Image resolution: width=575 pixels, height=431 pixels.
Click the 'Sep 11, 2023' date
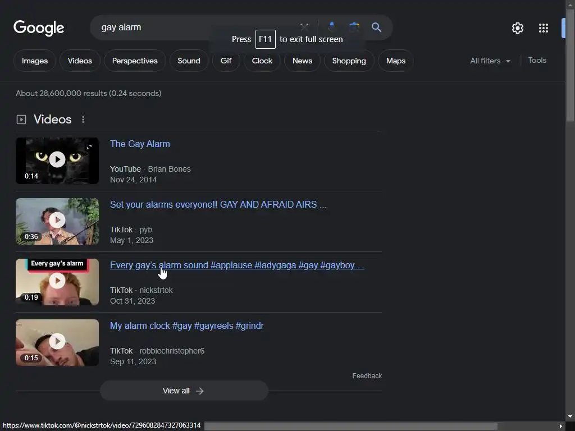coord(133,362)
